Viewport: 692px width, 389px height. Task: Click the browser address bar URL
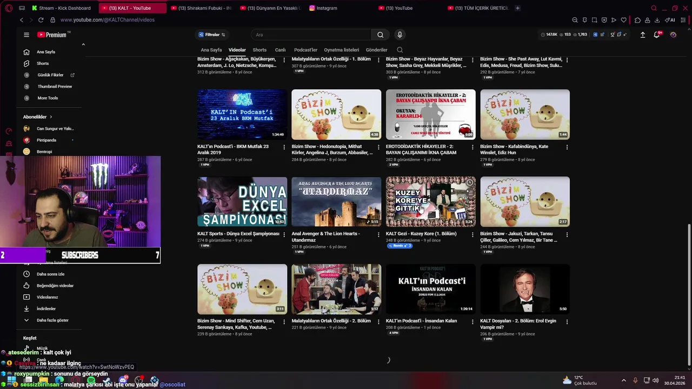point(108,20)
